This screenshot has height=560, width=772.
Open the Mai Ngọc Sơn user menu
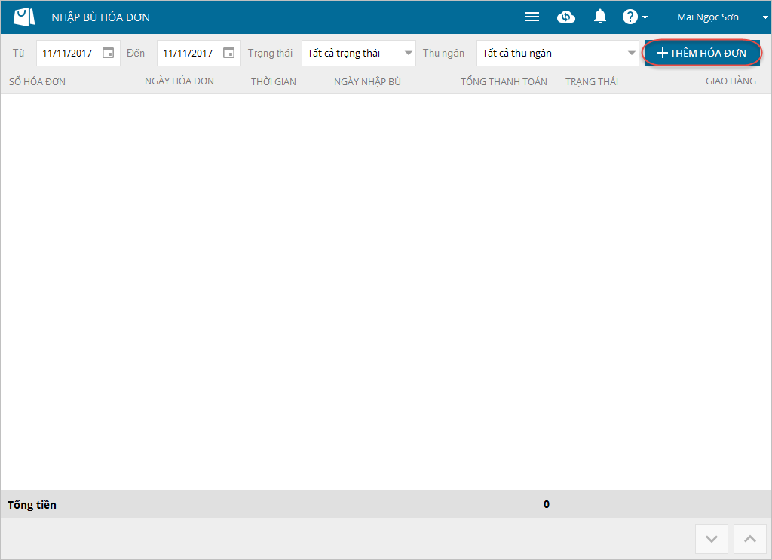721,17
